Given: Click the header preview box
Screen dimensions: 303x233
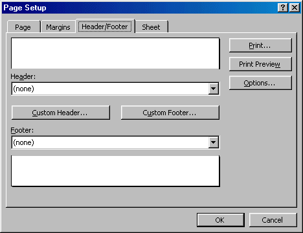Looking at the screenshot, I should pos(115,54).
